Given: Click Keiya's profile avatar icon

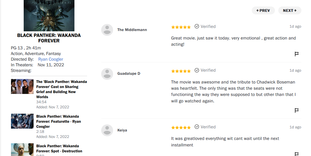Looking at the screenshot, I should point(107,130).
